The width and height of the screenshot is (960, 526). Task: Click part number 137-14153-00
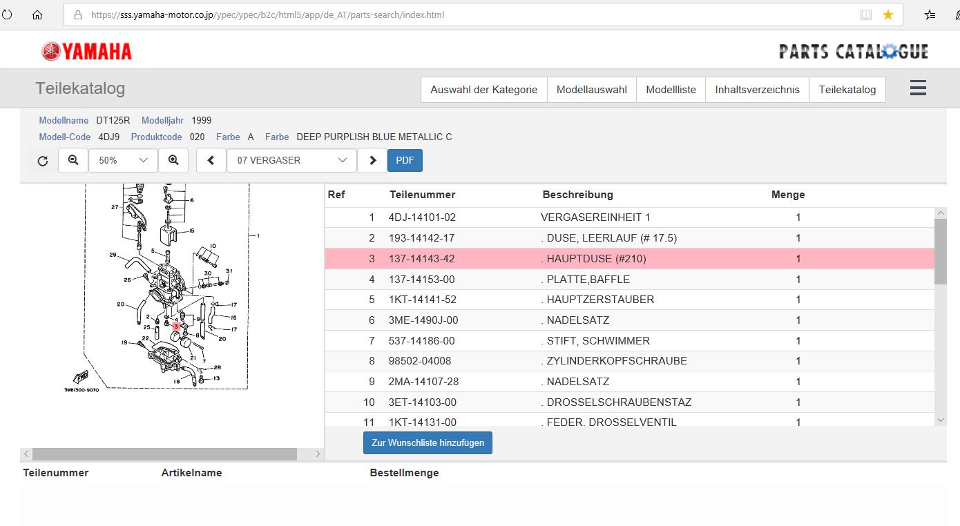pyautogui.click(x=422, y=280)
